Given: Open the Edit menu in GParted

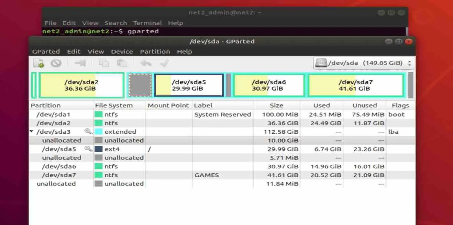Looking at the screenshot, I should pos(74,51).
